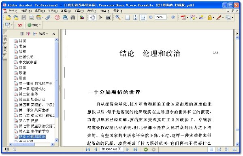This screenshot has width=243, height=156.
Task: Switch to Single Page layout
Action: tap(211, 150)
